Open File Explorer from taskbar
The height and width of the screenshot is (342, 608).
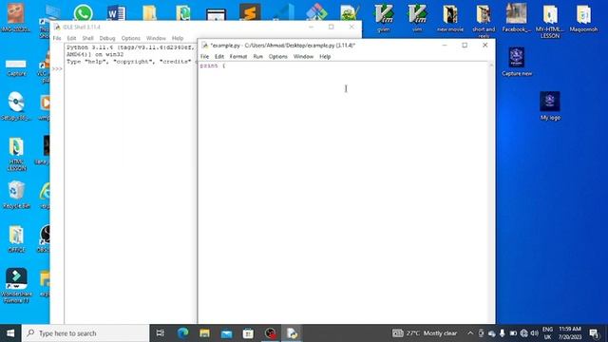[205, 333]
